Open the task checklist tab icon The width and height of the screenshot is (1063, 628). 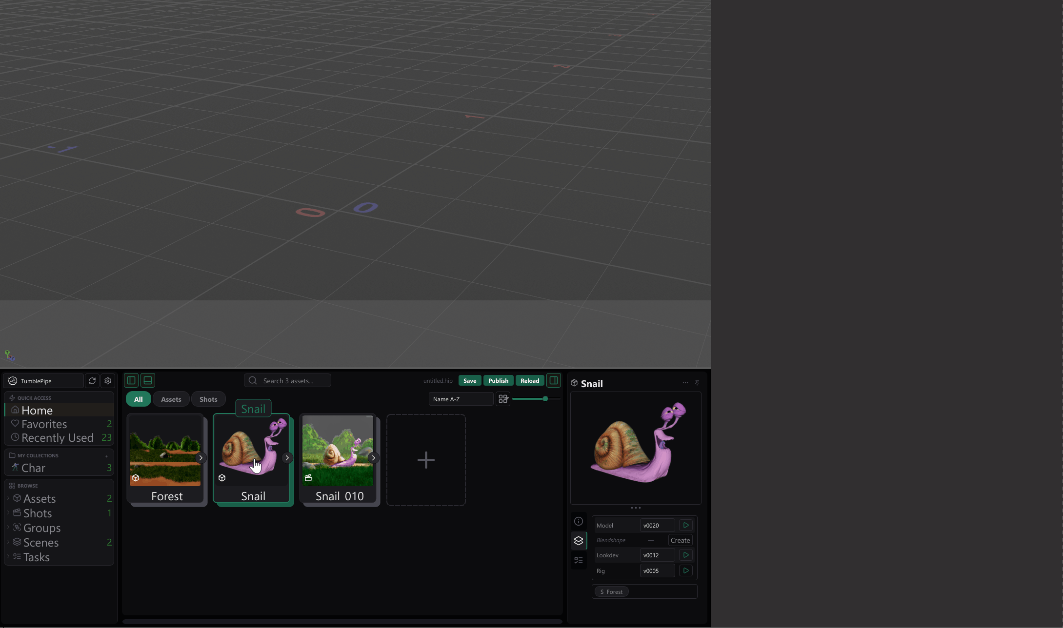tap(579, 560)
